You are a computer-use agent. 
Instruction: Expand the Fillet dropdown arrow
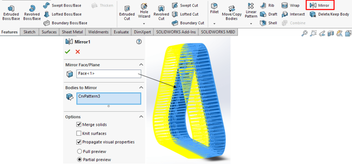coord(214,24)
